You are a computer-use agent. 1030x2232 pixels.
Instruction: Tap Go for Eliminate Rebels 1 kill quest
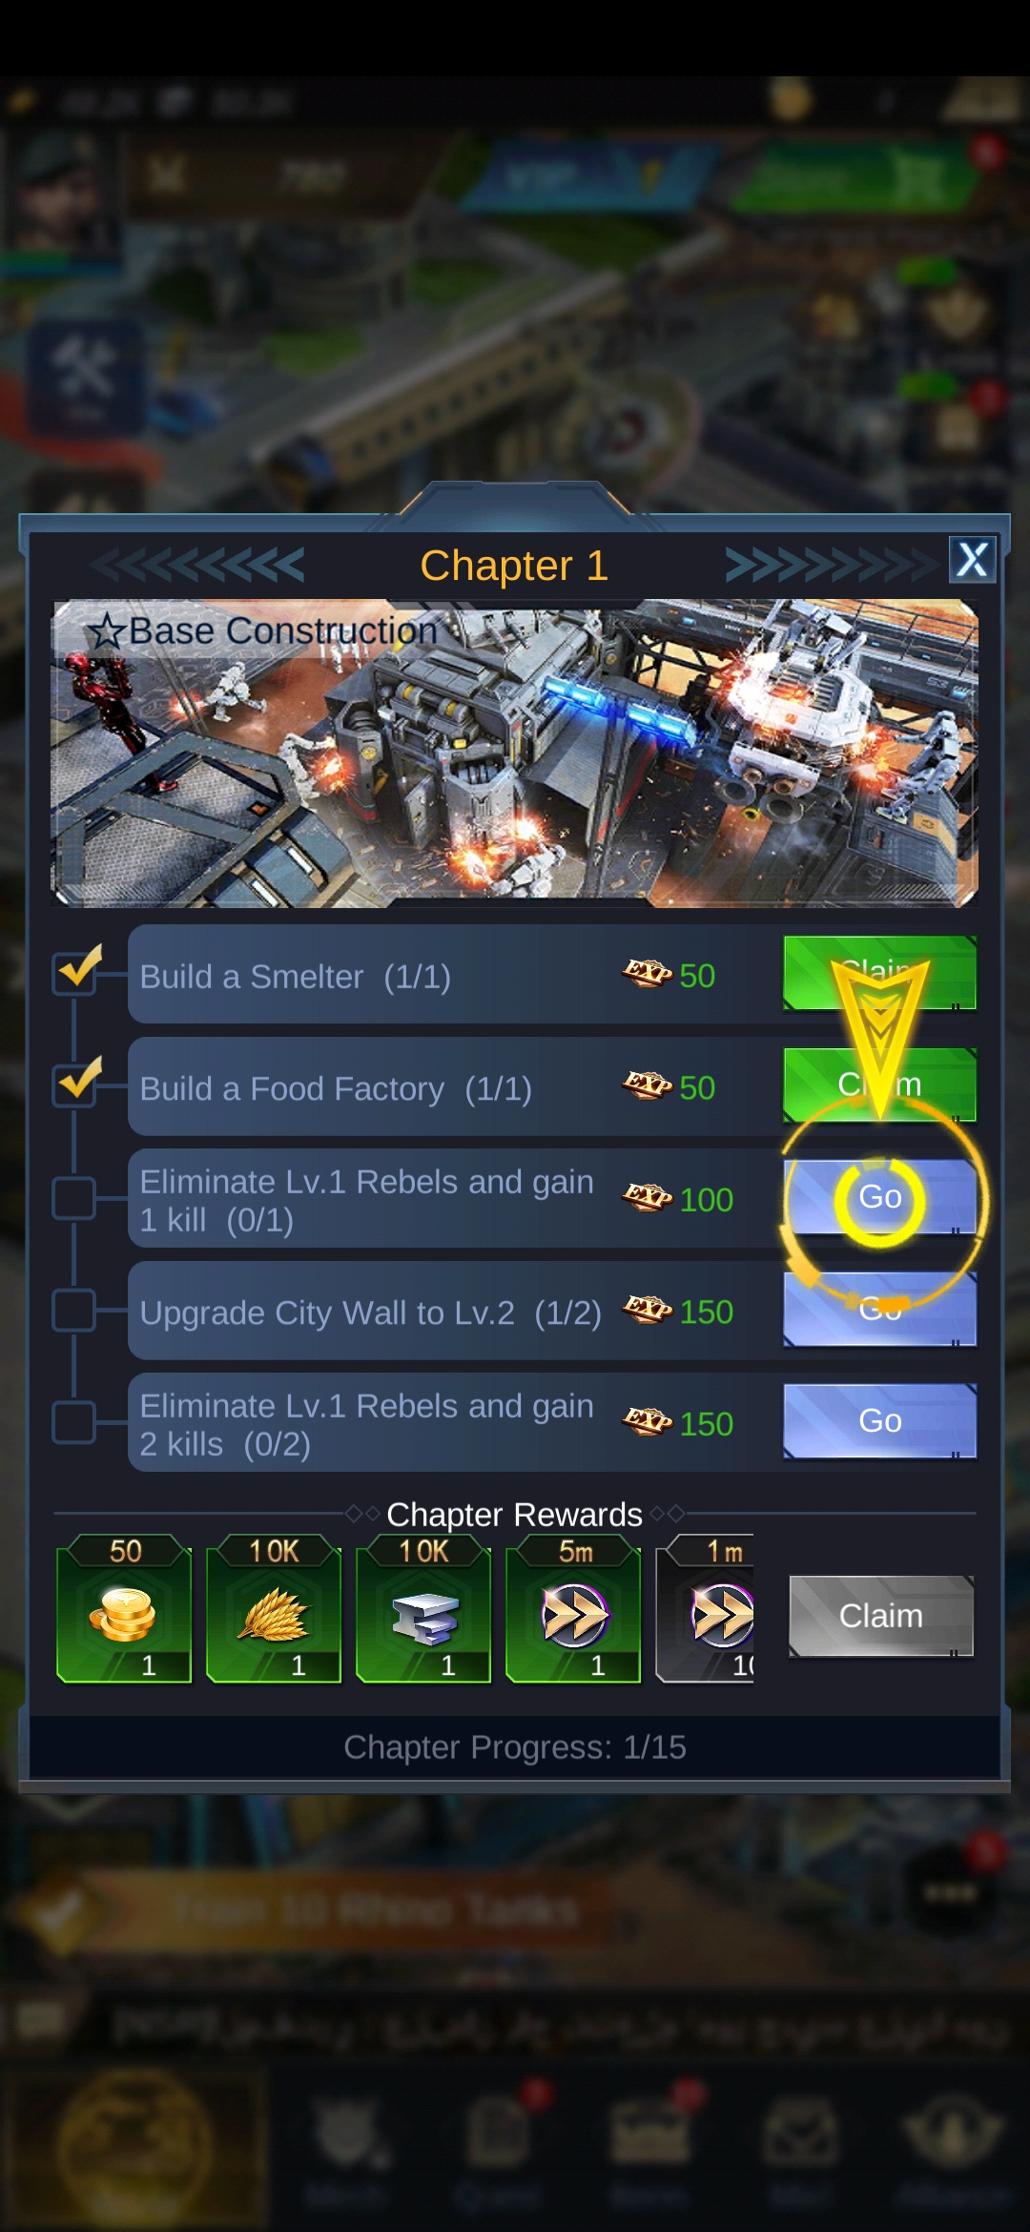[x=879, y=1197]
